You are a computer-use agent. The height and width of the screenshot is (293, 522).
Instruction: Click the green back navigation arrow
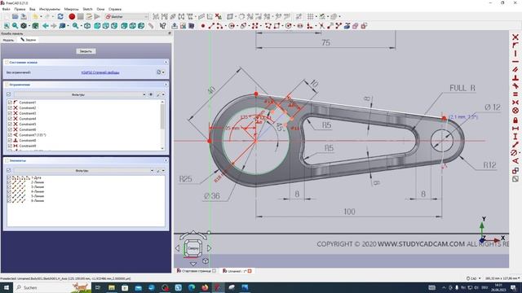[x=46, y=25]
